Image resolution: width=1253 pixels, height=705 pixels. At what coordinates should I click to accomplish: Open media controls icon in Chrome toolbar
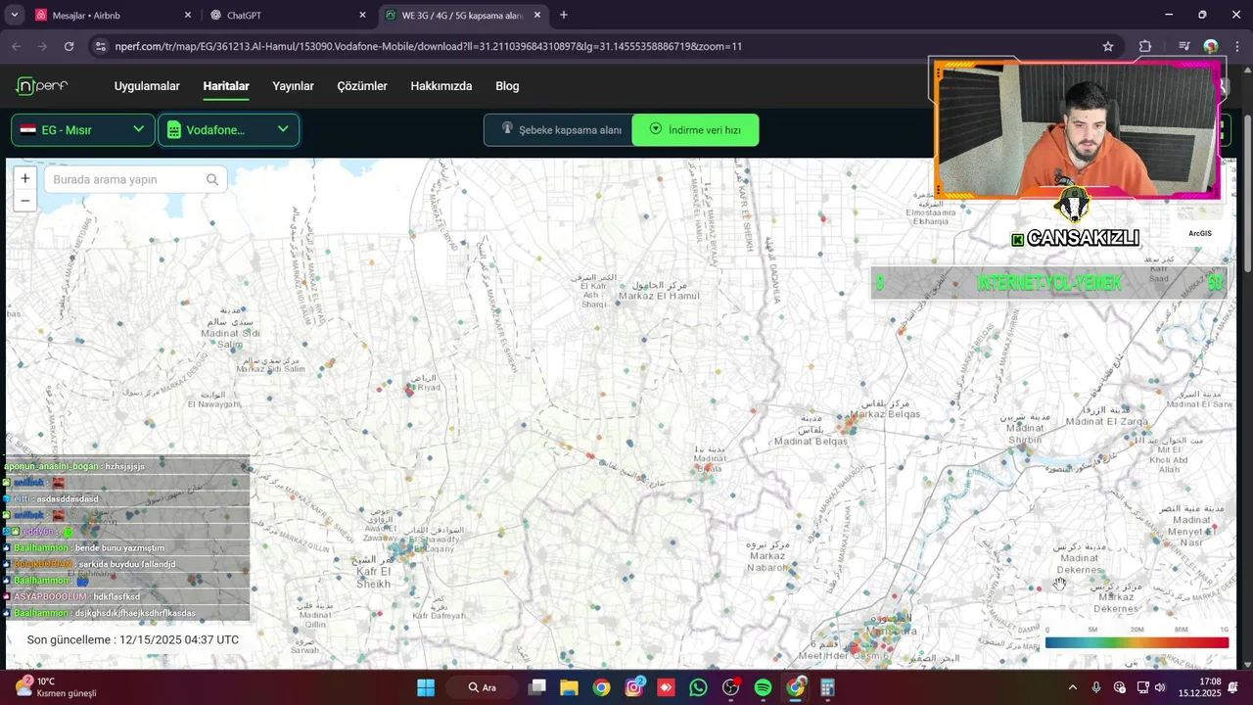[x=1184, y=46]
